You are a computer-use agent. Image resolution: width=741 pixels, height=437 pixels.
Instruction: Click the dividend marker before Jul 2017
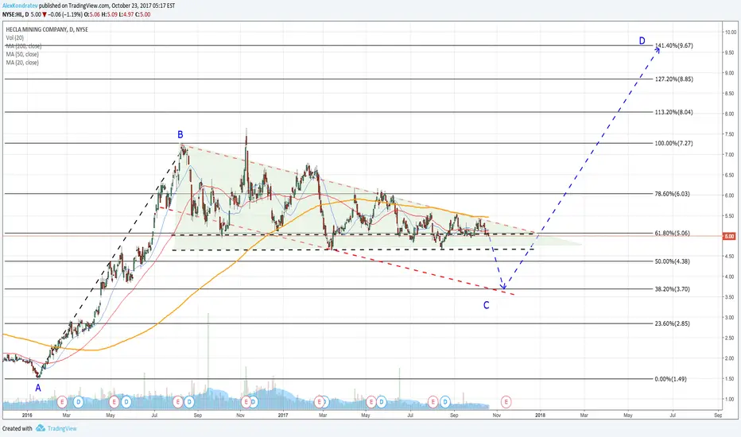click(382, 402)
